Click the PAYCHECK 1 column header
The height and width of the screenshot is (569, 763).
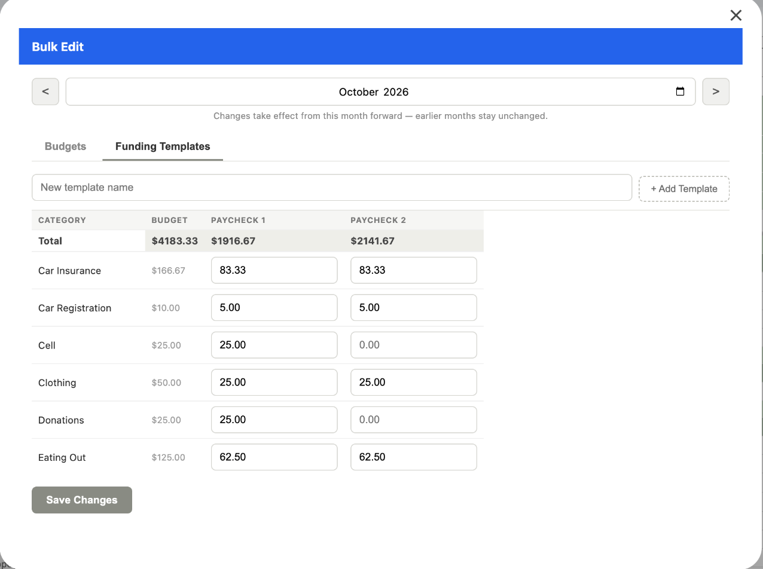tap(238, 220)
